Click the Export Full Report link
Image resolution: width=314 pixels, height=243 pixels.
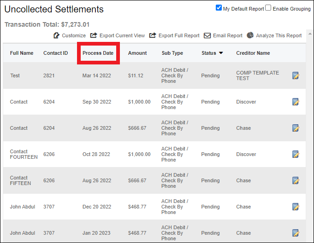(179, 35)
